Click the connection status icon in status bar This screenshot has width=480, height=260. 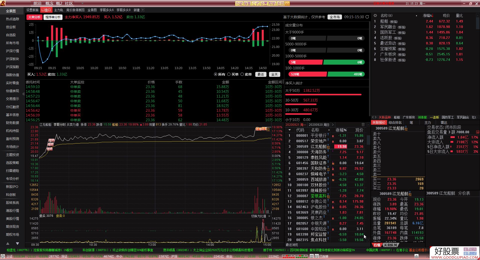(x=311, y=256)
